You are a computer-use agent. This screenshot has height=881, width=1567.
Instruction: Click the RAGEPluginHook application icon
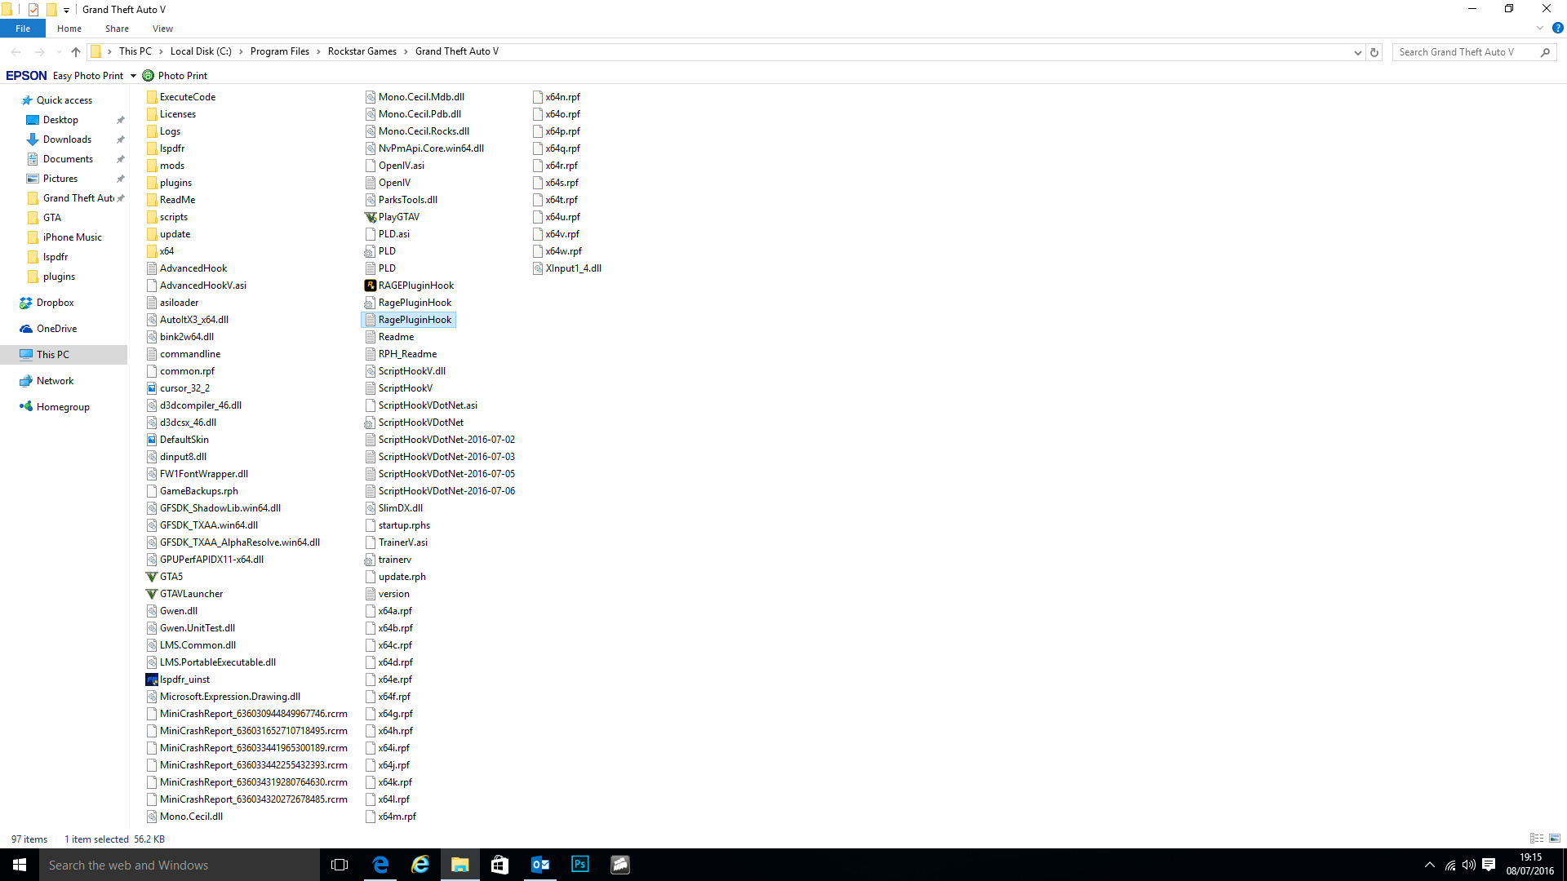pyautogui.click(x=370, y=286)
